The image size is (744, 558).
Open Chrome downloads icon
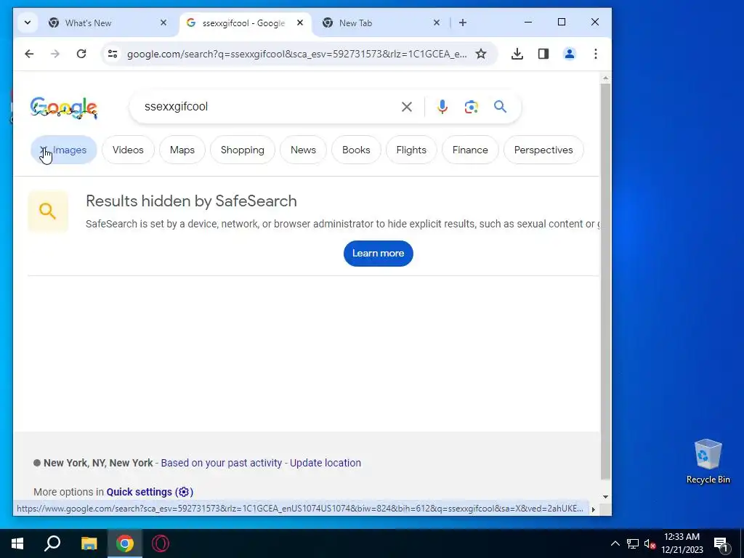tap(517, 54)
